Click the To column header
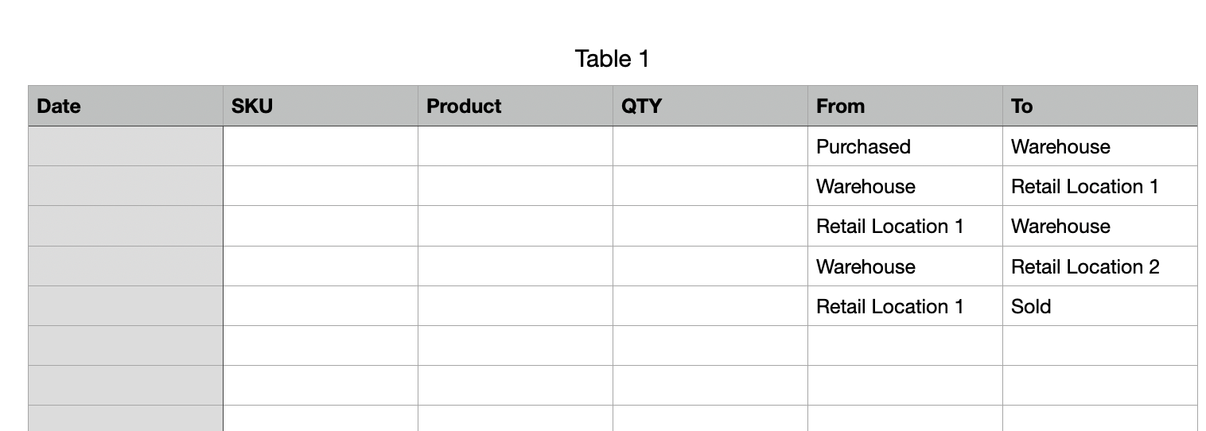The image size is (1206, 431). [x=1100, y=106]
